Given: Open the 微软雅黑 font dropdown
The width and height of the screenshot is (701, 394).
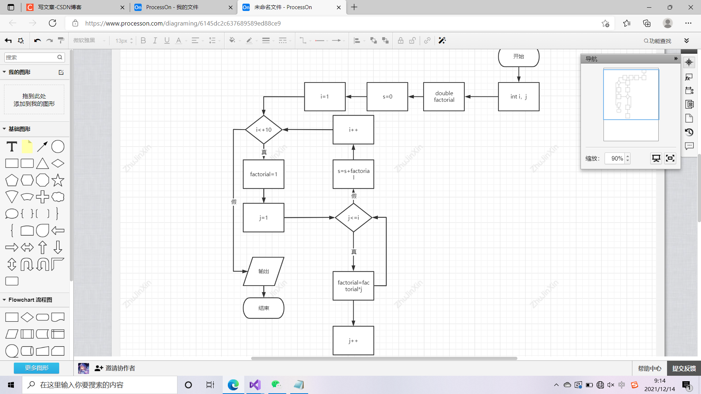Looking at the screenshot, I should pyautogui.click(x=89, y=40).
